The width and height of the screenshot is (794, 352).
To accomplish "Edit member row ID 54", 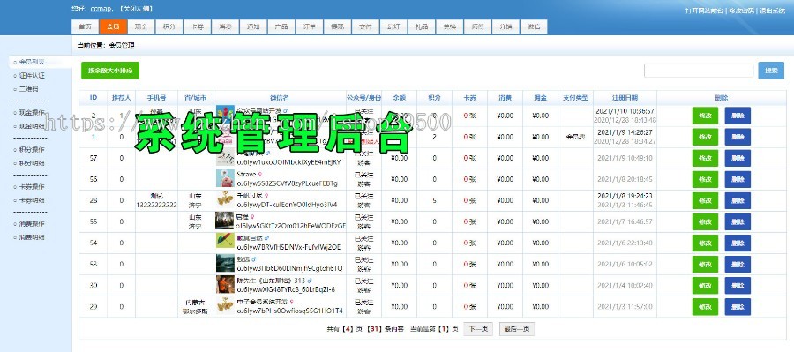I will coord(705,243).
